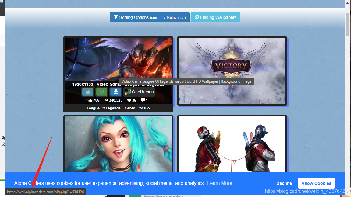The image size is (351, 197).
Task: Open Sorting Options dropdown
Action: point(150,17)
